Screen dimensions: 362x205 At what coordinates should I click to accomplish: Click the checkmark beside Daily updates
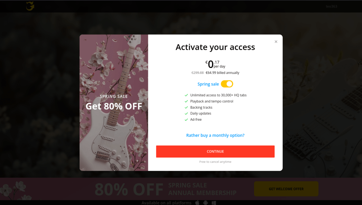186,113
